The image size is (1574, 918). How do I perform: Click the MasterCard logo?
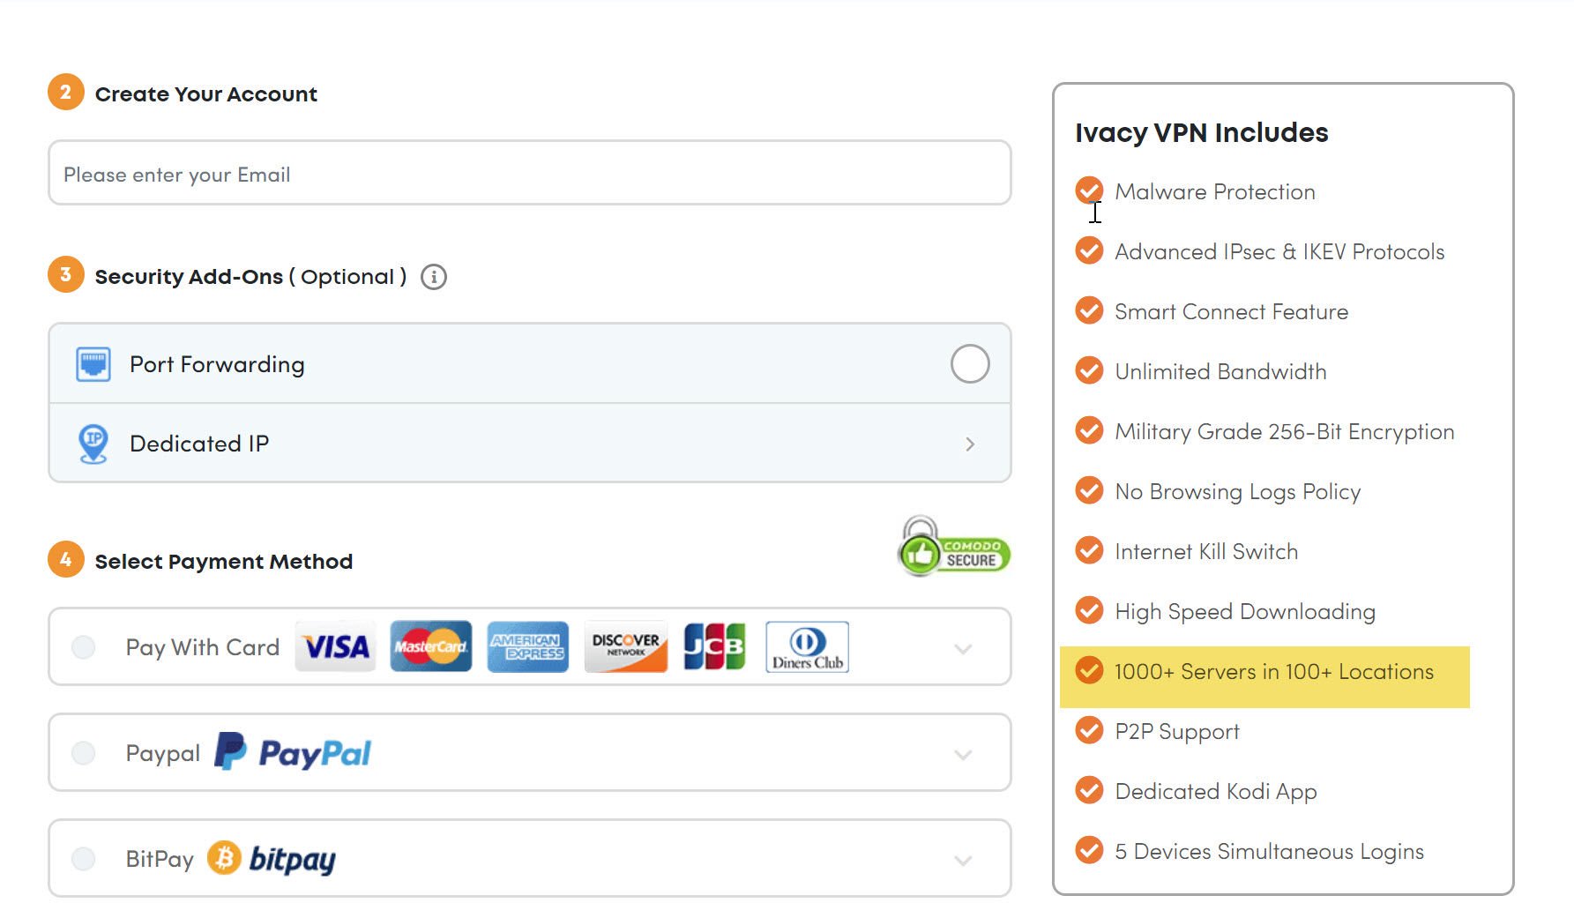pos(430,647)
